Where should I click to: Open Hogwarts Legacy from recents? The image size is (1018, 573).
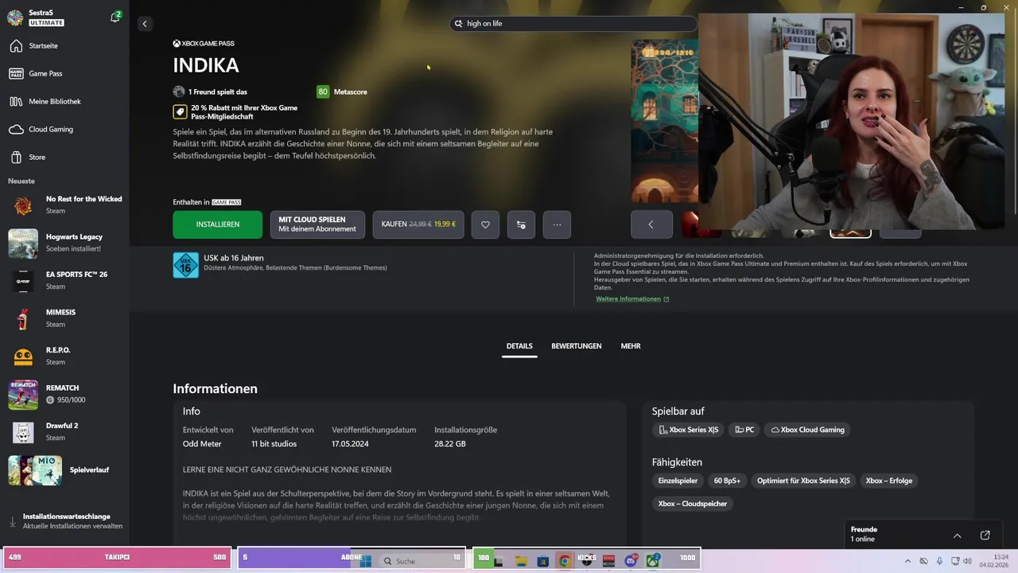64,243
